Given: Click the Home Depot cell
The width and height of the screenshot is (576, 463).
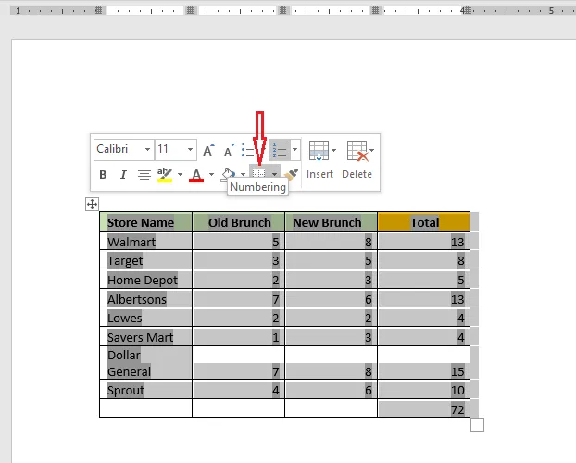Looking at the screenshot, I should point(145,280).
